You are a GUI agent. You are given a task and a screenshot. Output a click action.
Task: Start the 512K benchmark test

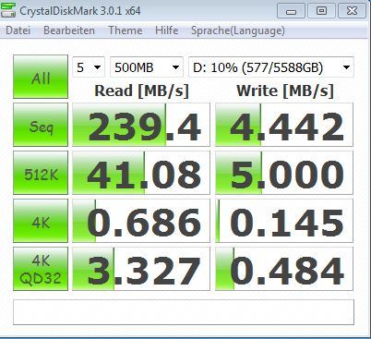[41, 173]
